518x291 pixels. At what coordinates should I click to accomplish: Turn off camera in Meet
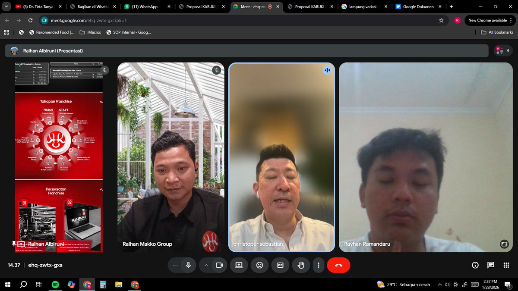219,265
